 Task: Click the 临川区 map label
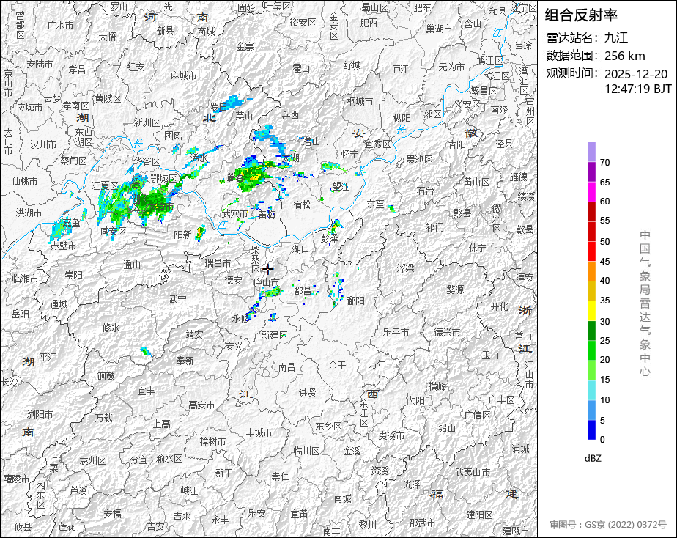tap(306, 452)
